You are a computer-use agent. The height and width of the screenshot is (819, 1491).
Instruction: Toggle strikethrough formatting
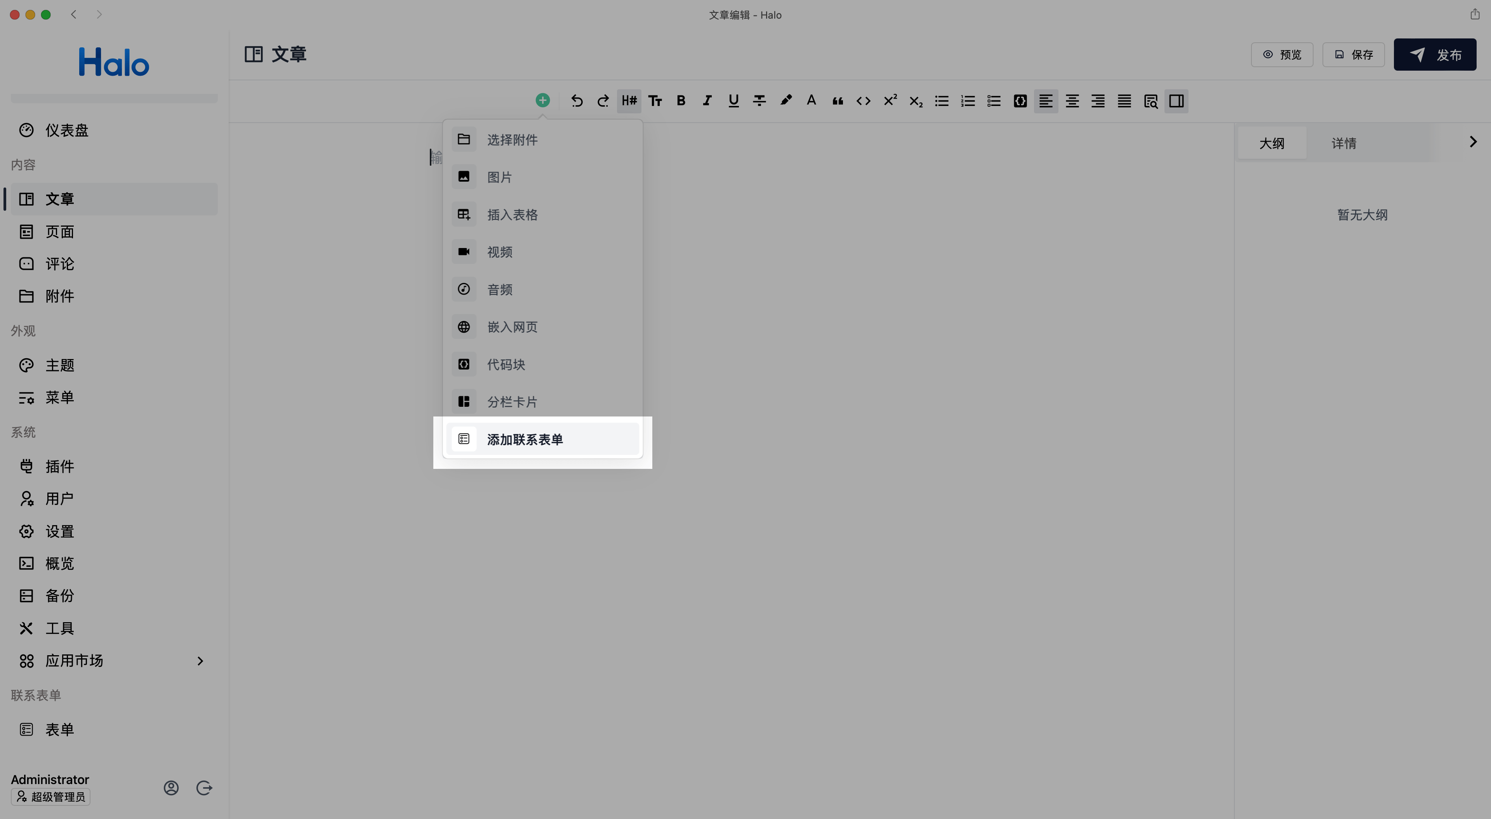click(x=759, y=101)
